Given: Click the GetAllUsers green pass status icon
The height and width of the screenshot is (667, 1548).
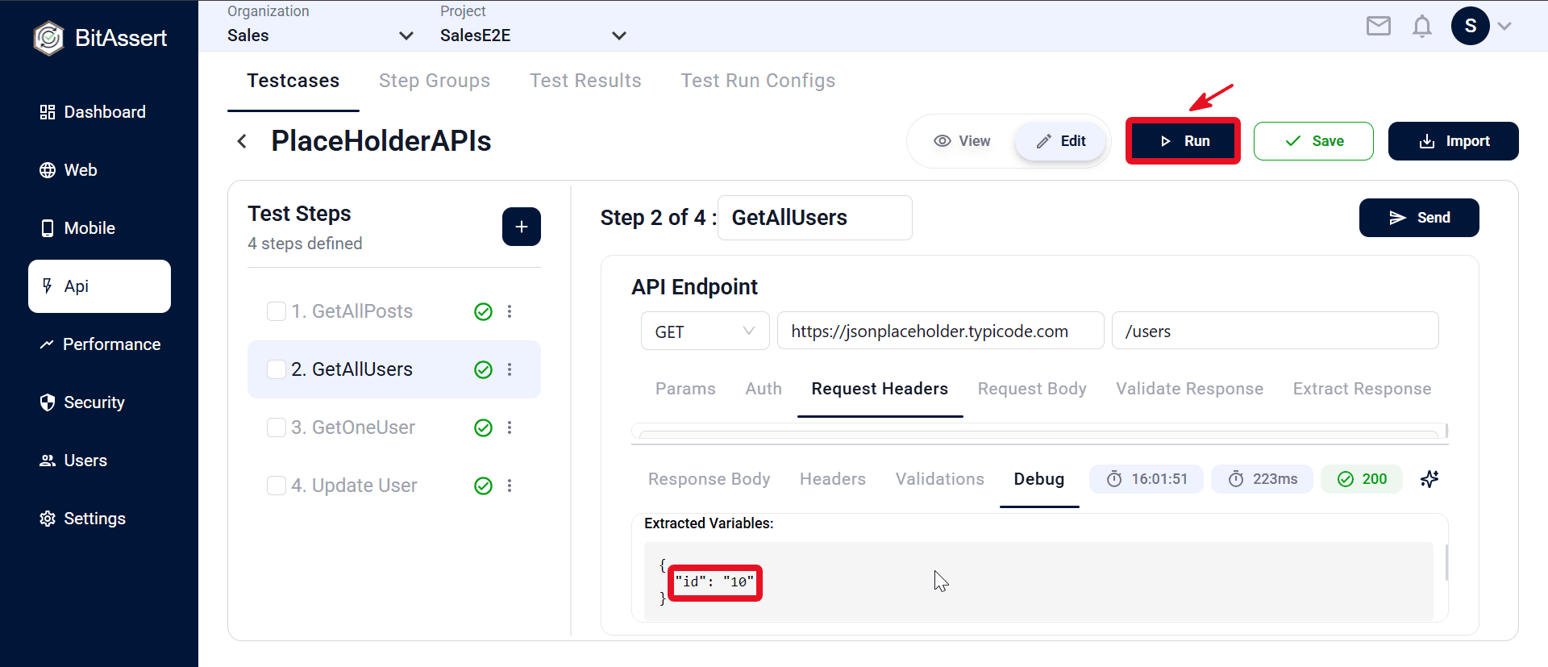Looking at the screenshot, I should coord(483,369).
